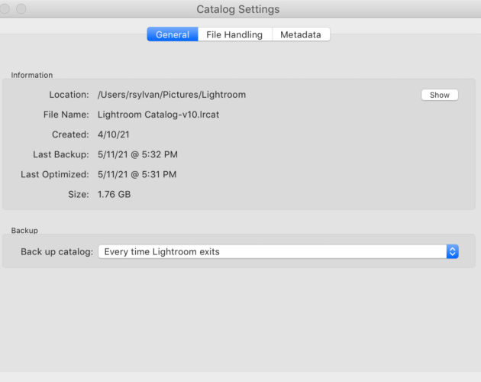Click the Back up catalog: label
Screen dimensions: 481x382
[x=57, y=252]
